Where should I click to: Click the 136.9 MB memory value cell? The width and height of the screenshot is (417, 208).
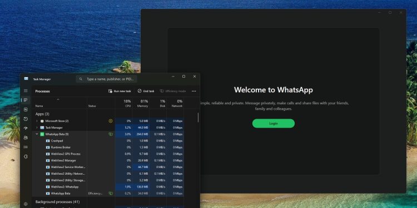[x=141, y=187]
